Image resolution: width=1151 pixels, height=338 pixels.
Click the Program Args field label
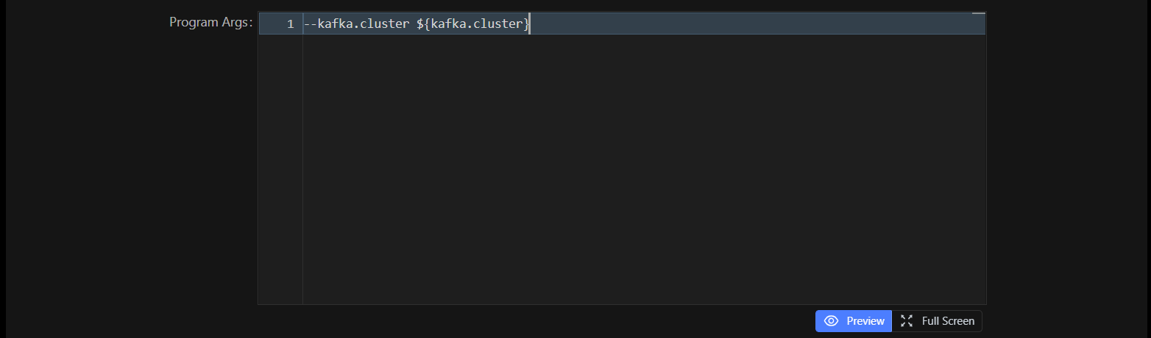click(210, 22)
